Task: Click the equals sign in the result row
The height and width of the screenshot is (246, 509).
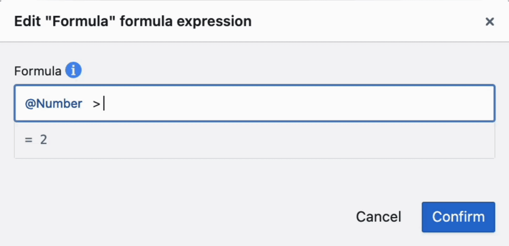Action: pos(28,140)
